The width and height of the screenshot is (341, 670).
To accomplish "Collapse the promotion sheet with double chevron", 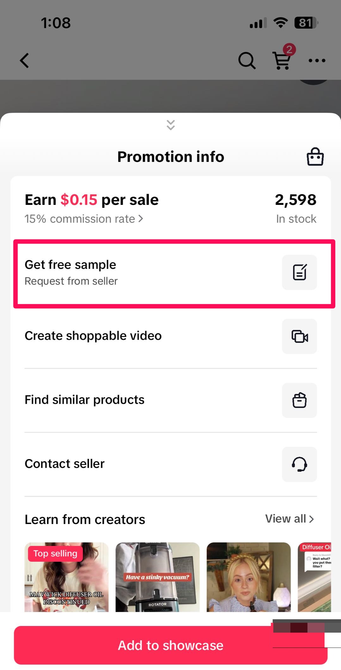I will pos(171,125).
